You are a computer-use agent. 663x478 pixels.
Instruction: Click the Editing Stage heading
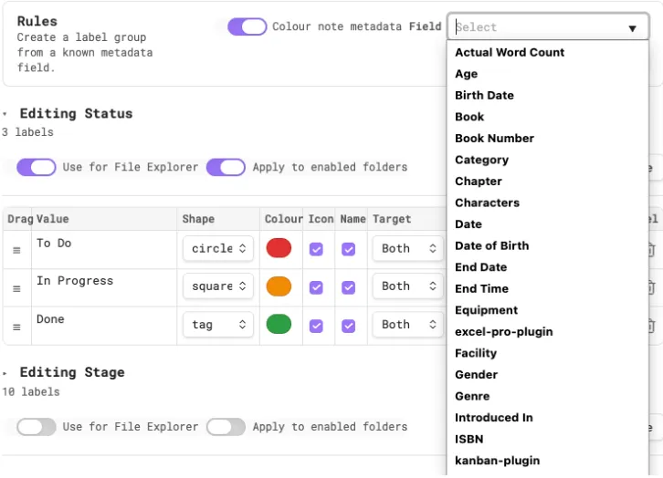click(72, 372)
